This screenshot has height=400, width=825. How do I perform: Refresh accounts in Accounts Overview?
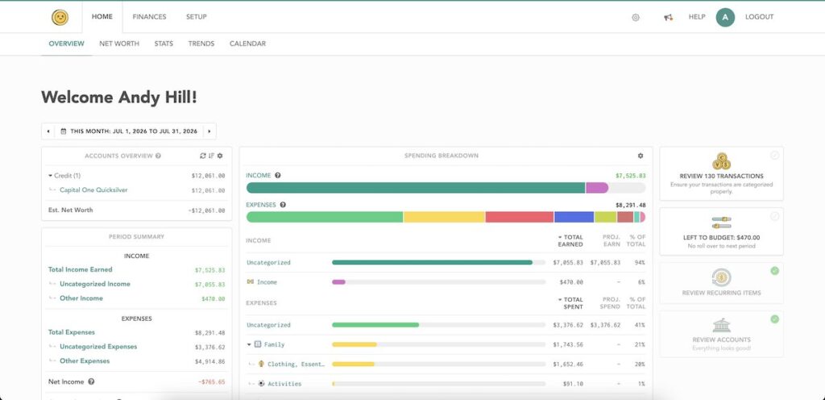coord(203,156)
